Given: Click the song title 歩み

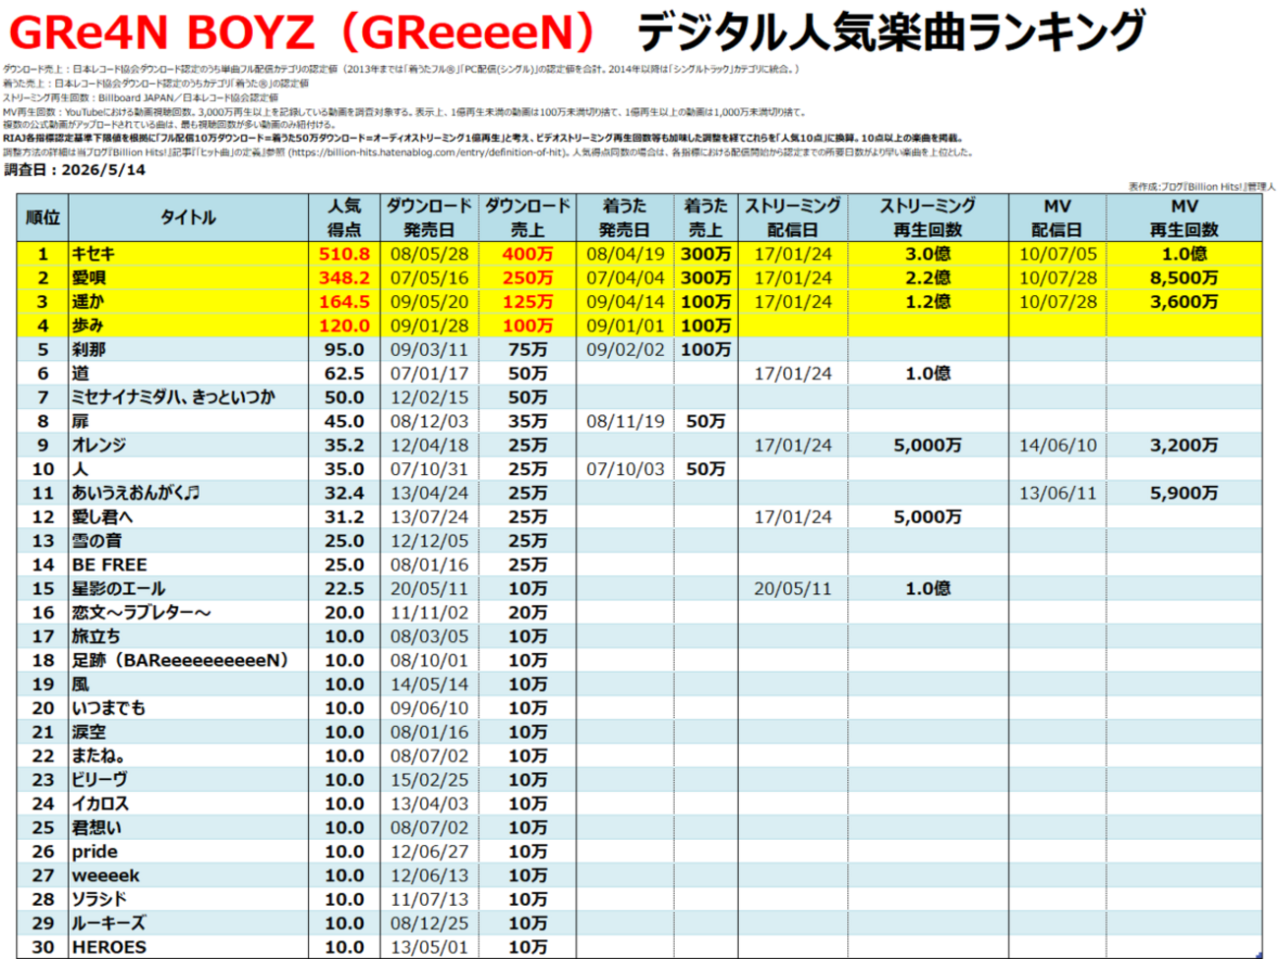Looking at the screenshot, I should point(88,326).
